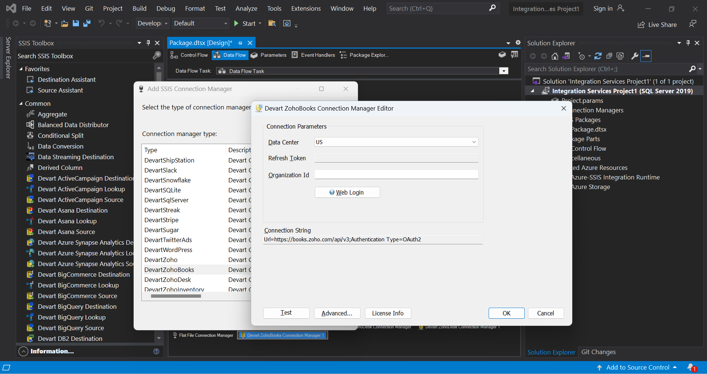Viewport: 707px width, 374px height.
Task: Collapse the Common group in SSIS Toolbox
Action: click(22, 104)
